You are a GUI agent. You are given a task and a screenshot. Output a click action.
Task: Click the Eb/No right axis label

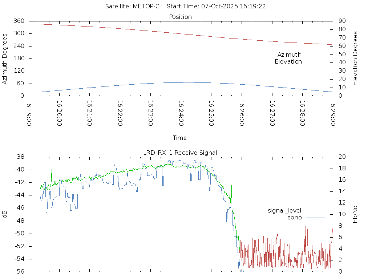pyautogui.click(x=355, y=214)
